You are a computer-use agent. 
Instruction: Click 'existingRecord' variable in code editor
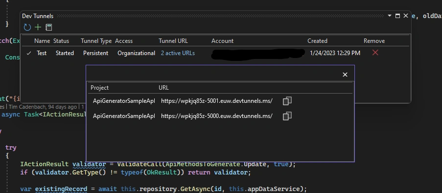(x=61, y=189)
